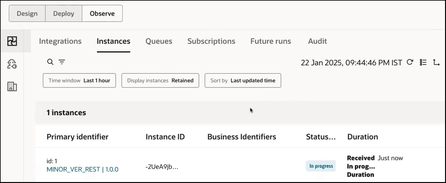Open the search for instances

[x=50, y=62]
